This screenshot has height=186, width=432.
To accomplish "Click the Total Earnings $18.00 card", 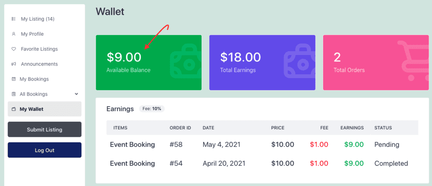I will click(x=262, y=63).
